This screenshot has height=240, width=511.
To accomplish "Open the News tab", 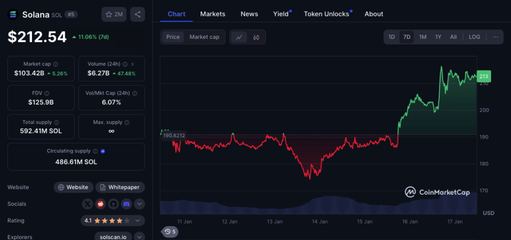I will [x=250, y=14].
